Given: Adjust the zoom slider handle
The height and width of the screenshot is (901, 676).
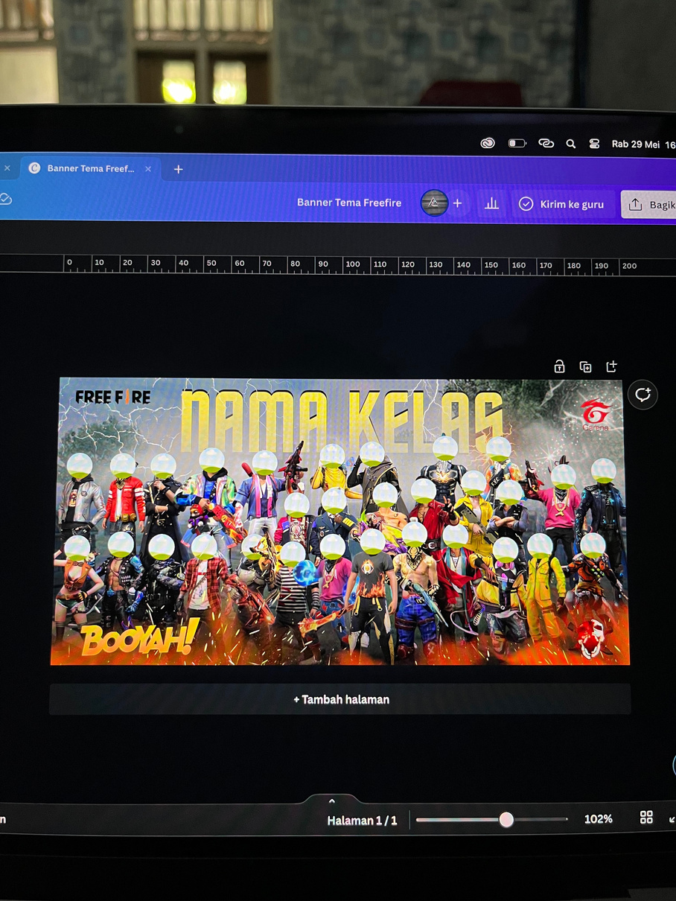Looking at the screenshot, I should click(506, 820).
